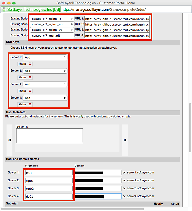
Task: Open script dropdown next to URL 3
Action: 52,30
